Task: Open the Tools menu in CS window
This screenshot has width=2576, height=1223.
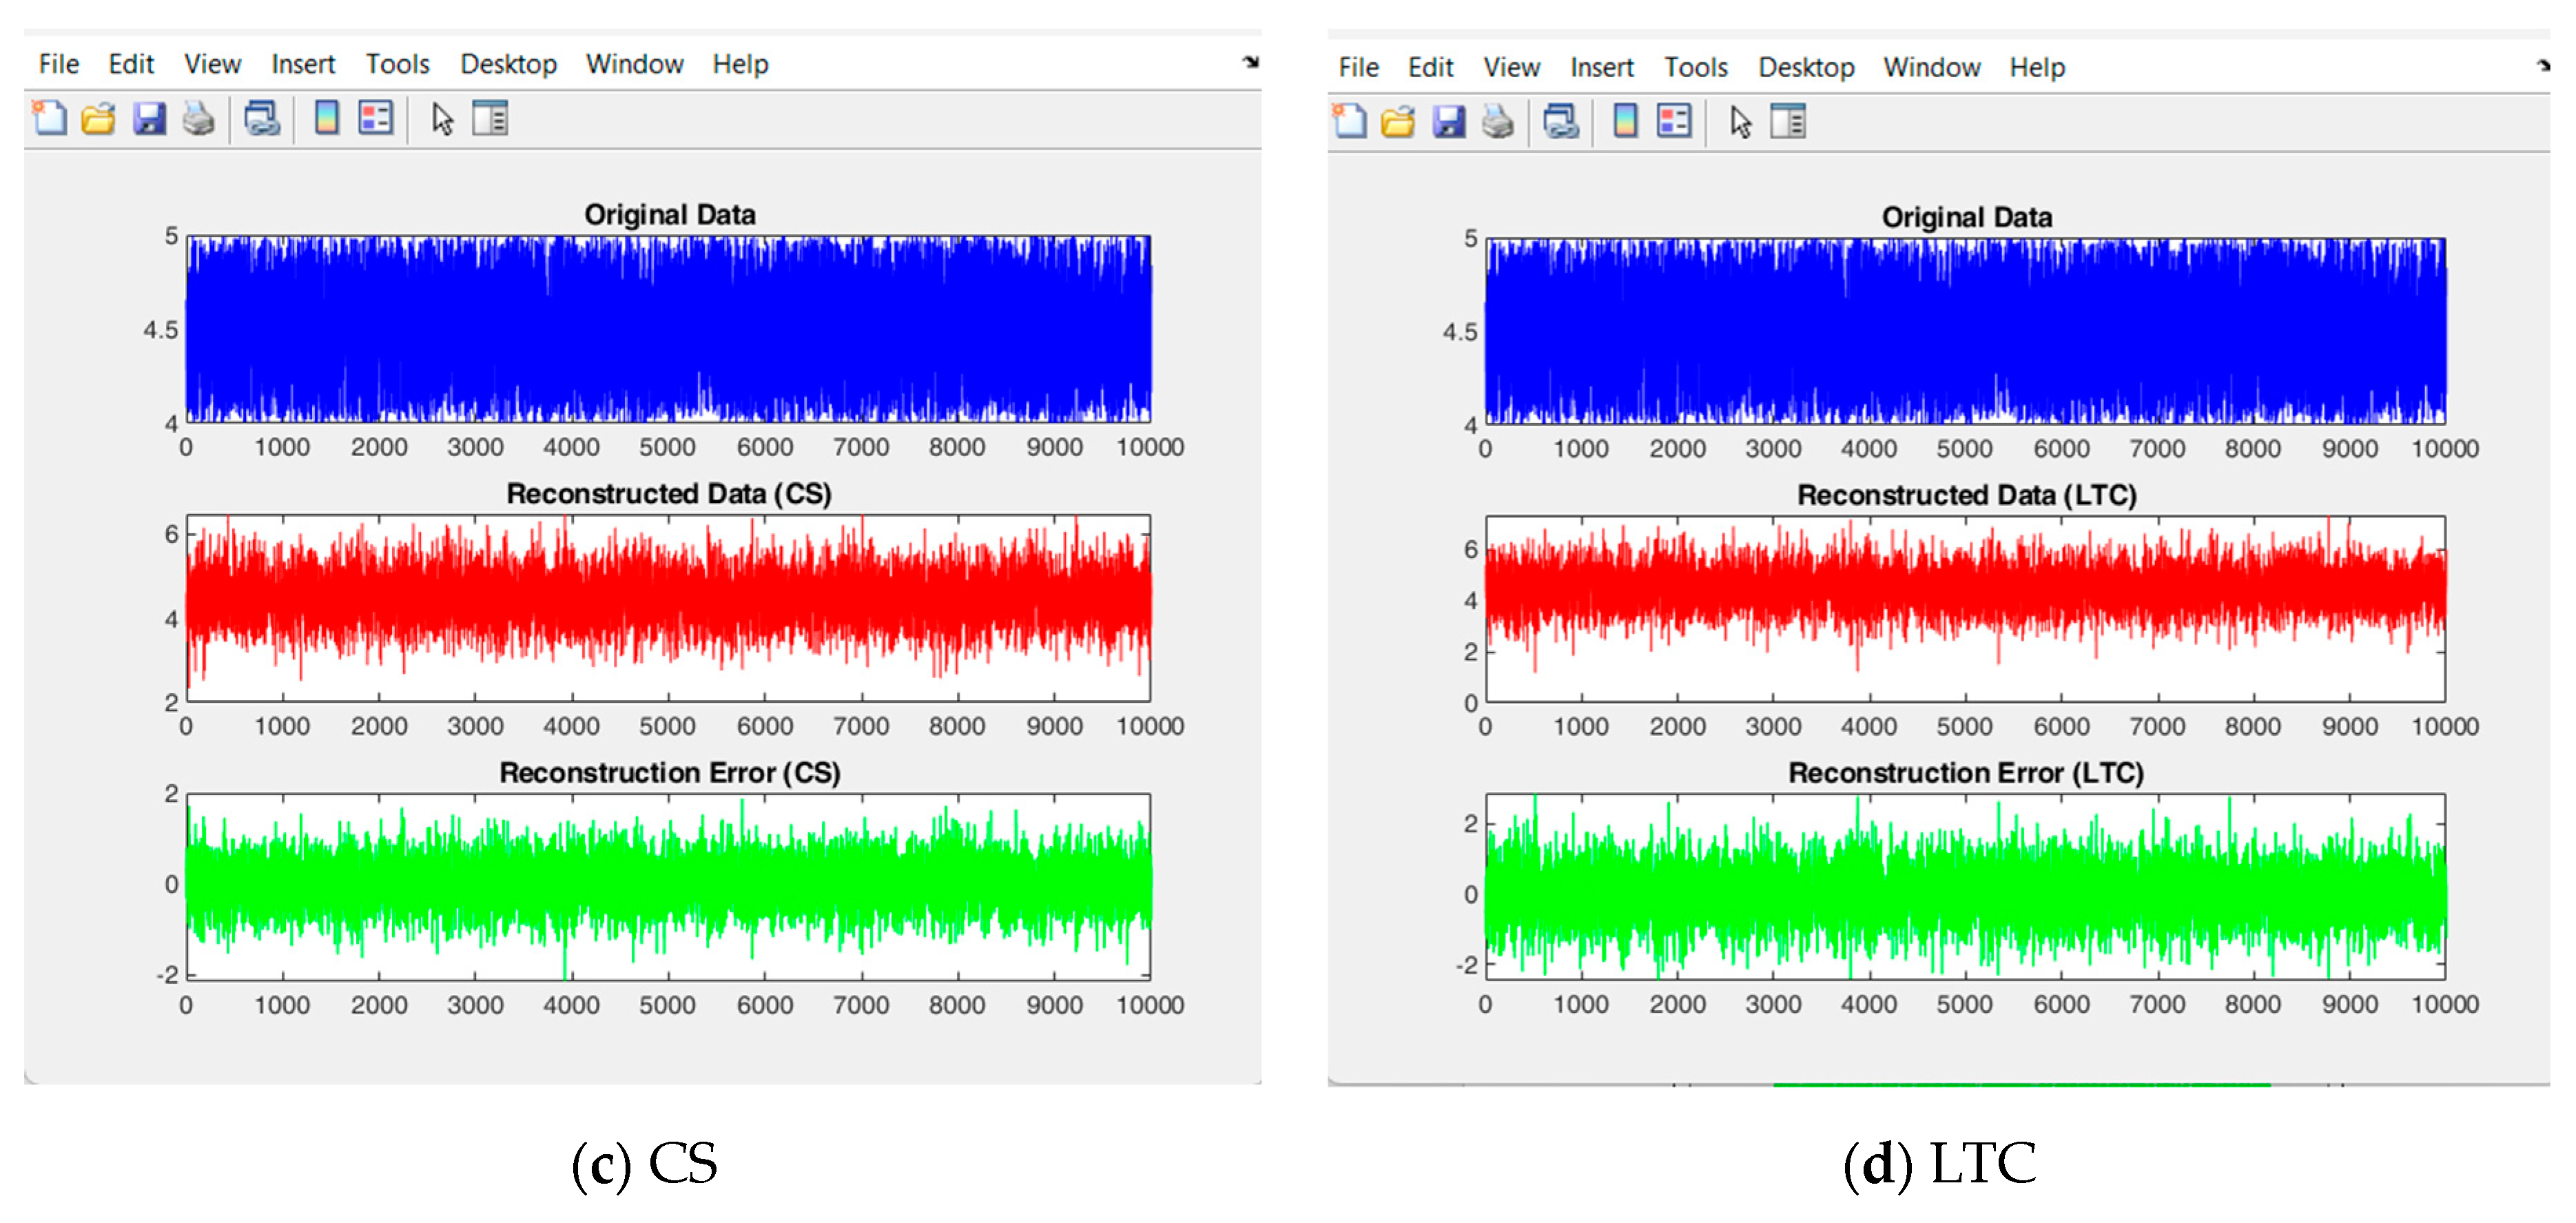Action: click(397, 64)
